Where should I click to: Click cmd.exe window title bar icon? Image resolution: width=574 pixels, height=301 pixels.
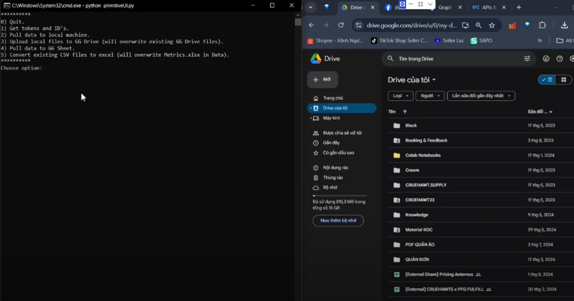(x=7, y=6)
